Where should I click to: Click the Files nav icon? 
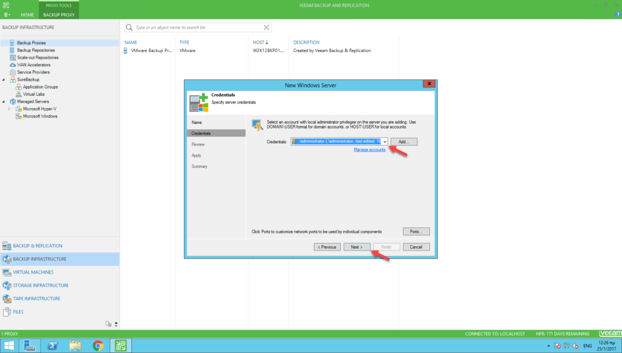tap(7, 312)
